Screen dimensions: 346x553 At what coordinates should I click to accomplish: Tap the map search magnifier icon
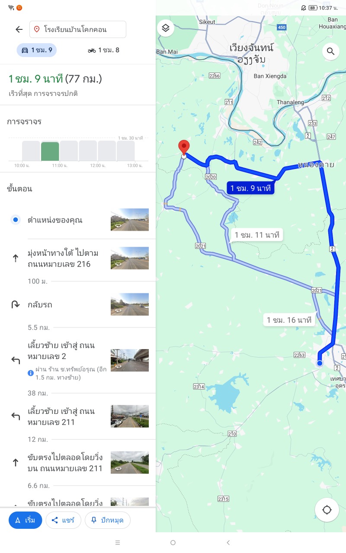331,52
